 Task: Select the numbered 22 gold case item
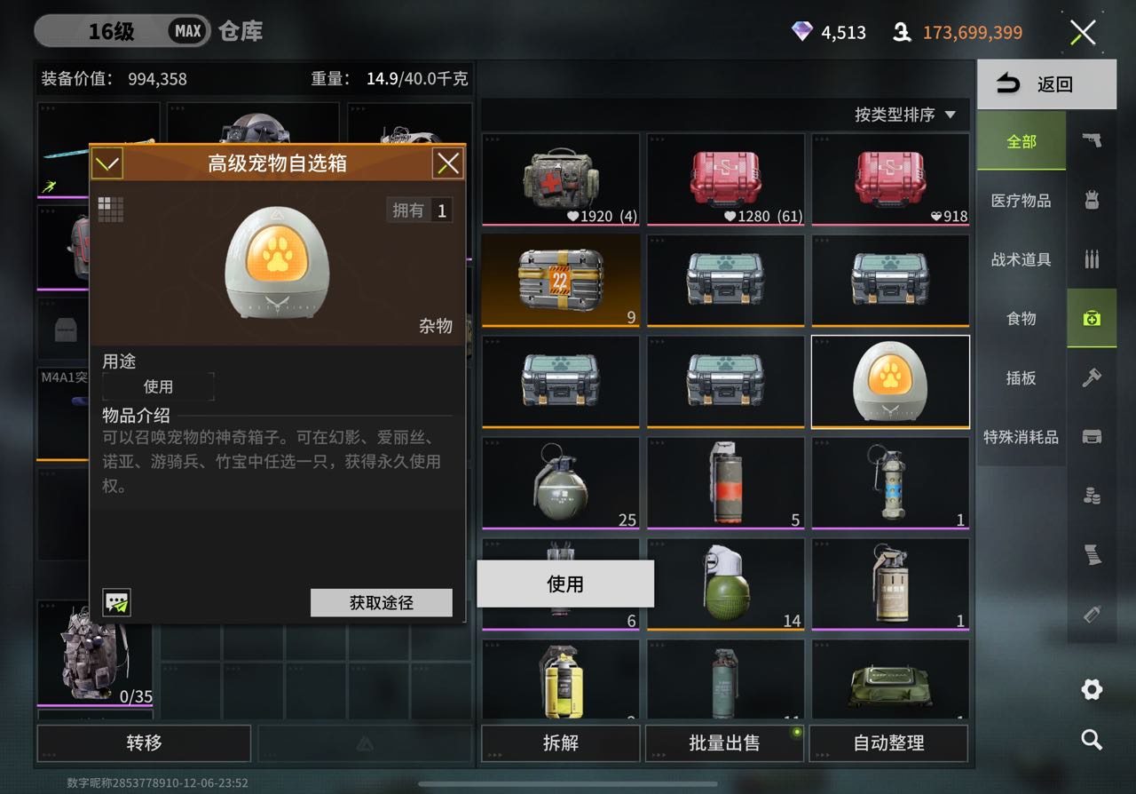click(560, 280)
